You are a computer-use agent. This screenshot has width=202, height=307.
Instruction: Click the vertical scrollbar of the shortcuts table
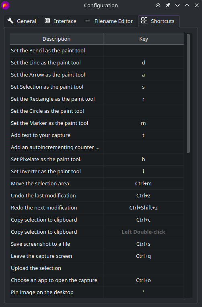click(188, 93)
